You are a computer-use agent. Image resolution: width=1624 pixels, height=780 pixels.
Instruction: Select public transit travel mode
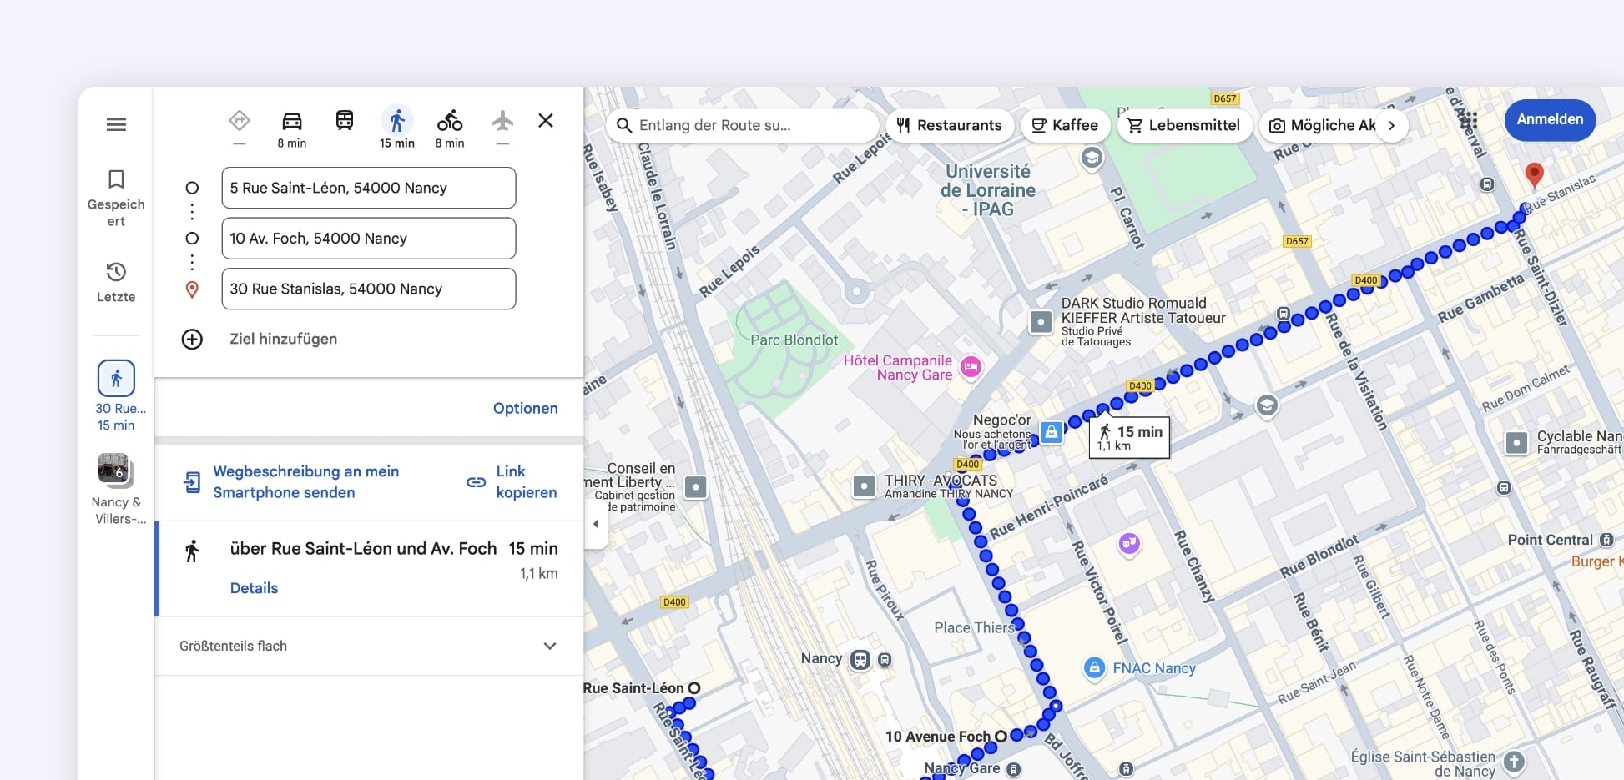[344, 122]
